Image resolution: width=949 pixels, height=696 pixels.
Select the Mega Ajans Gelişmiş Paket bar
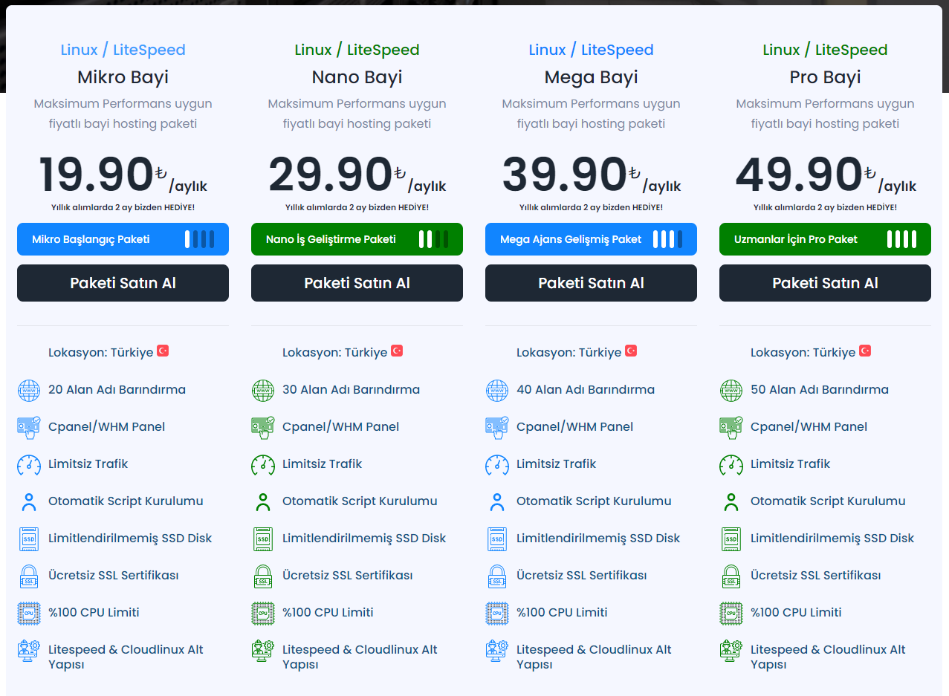591,239
